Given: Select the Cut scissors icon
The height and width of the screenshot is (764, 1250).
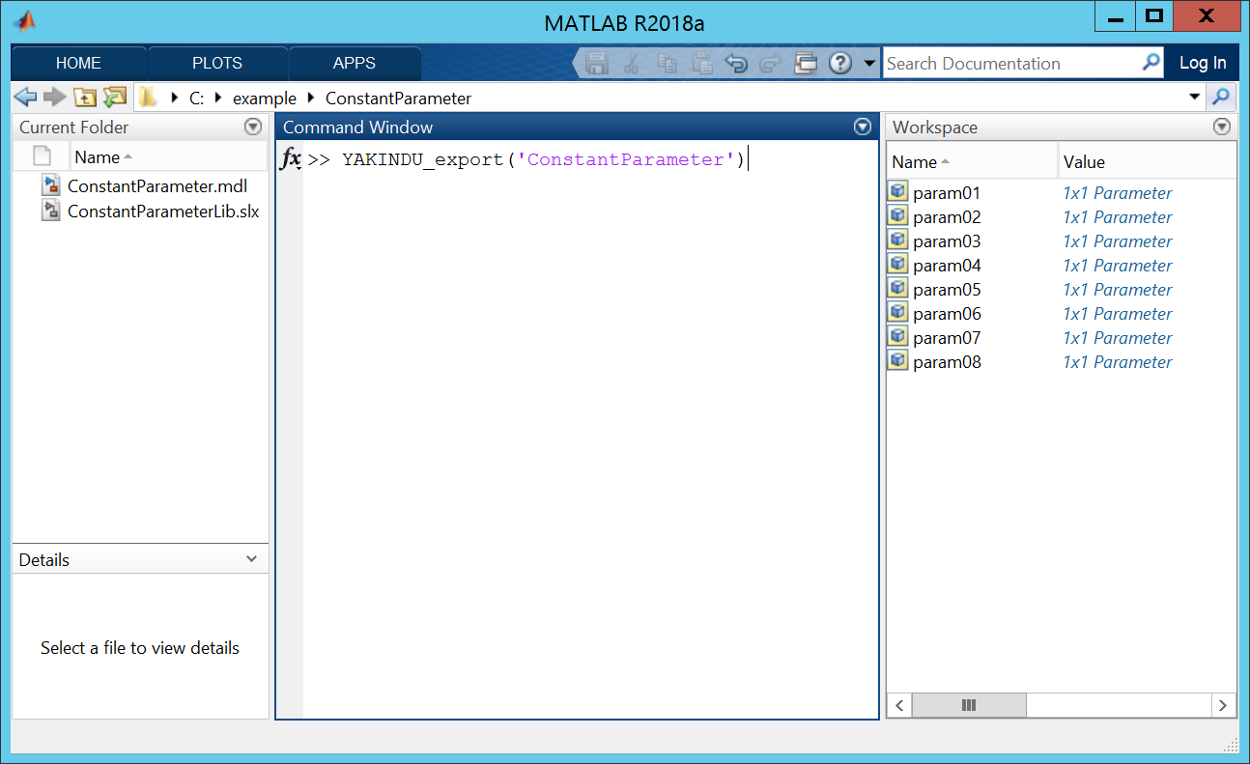Looking at the screenshot, I should pos(631,63).
